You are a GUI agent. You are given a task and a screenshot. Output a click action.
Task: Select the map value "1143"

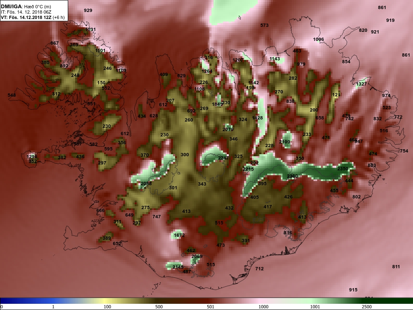(x=275, y=59)
